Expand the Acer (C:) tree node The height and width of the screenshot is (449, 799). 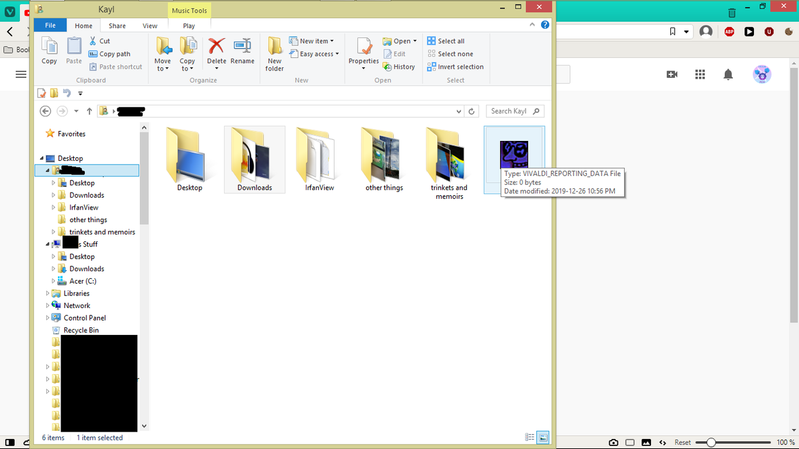pyautogui.click(x=54, y=281)
